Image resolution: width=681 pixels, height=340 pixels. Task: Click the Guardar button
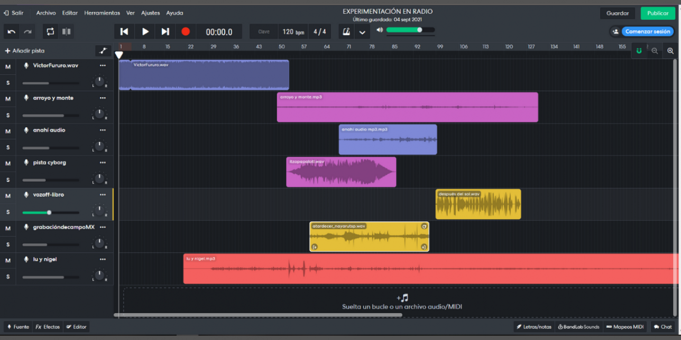(618, 13)
